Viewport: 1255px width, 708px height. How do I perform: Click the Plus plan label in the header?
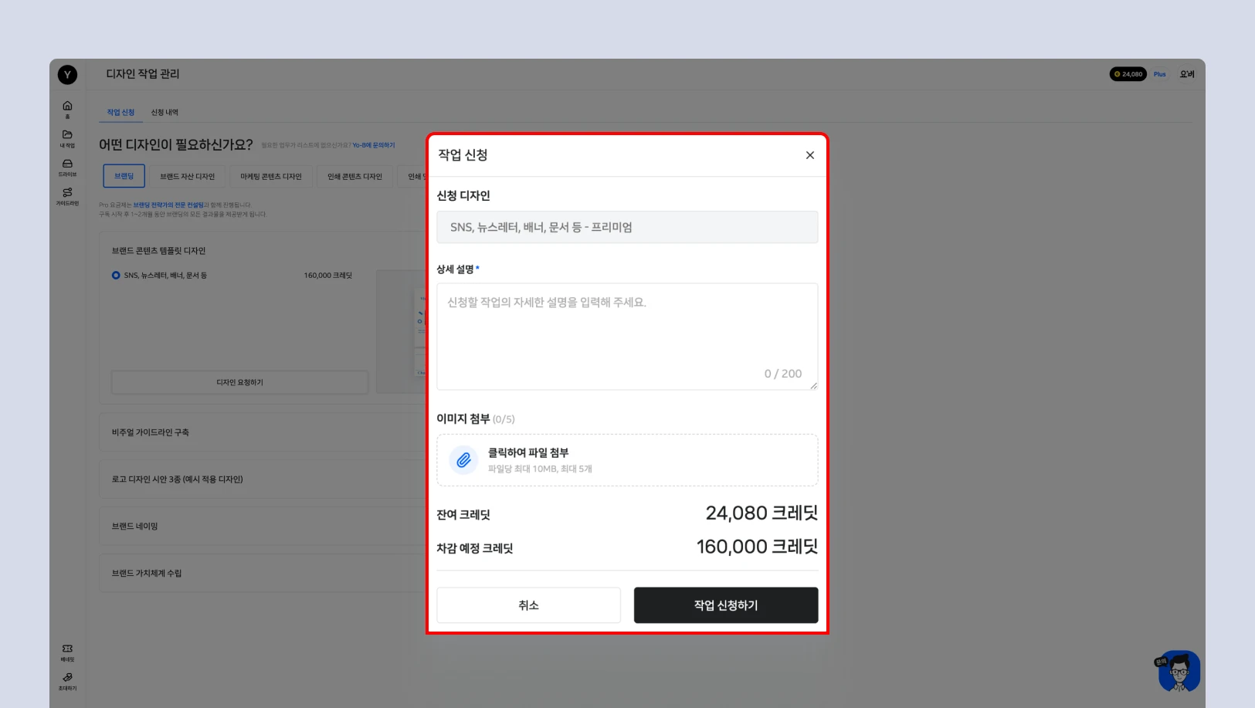(1159, 74)
